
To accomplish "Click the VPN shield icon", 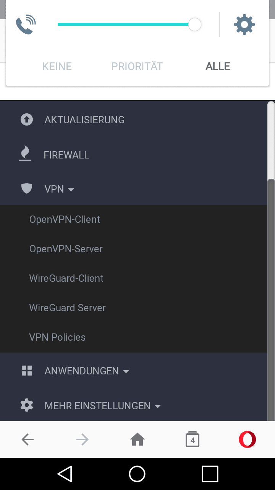I will click(26, 188).
